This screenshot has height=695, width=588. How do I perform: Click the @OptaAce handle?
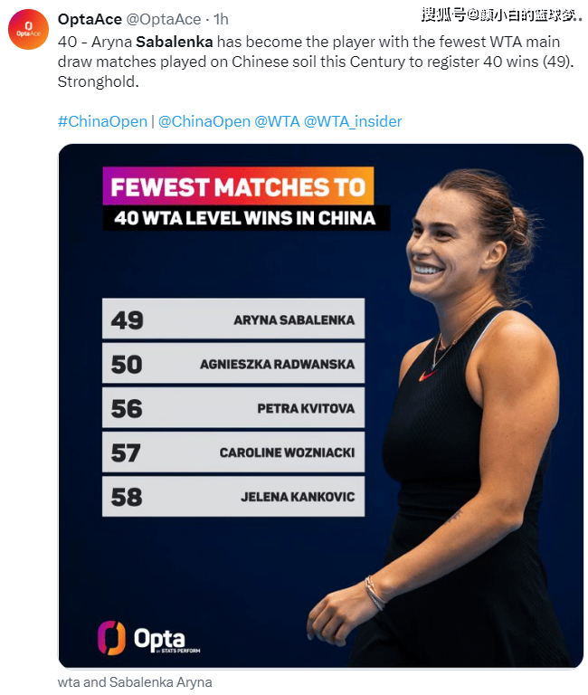(x=164, y=19)
